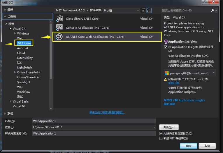Click the search magnifier icon
Image resolution: width=223 pixels, height=153 pixels.
click(213, 10)
